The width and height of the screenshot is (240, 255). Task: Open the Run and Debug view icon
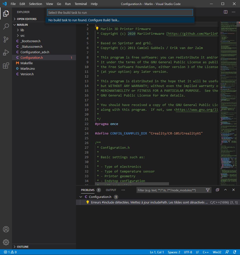point(6,52)
